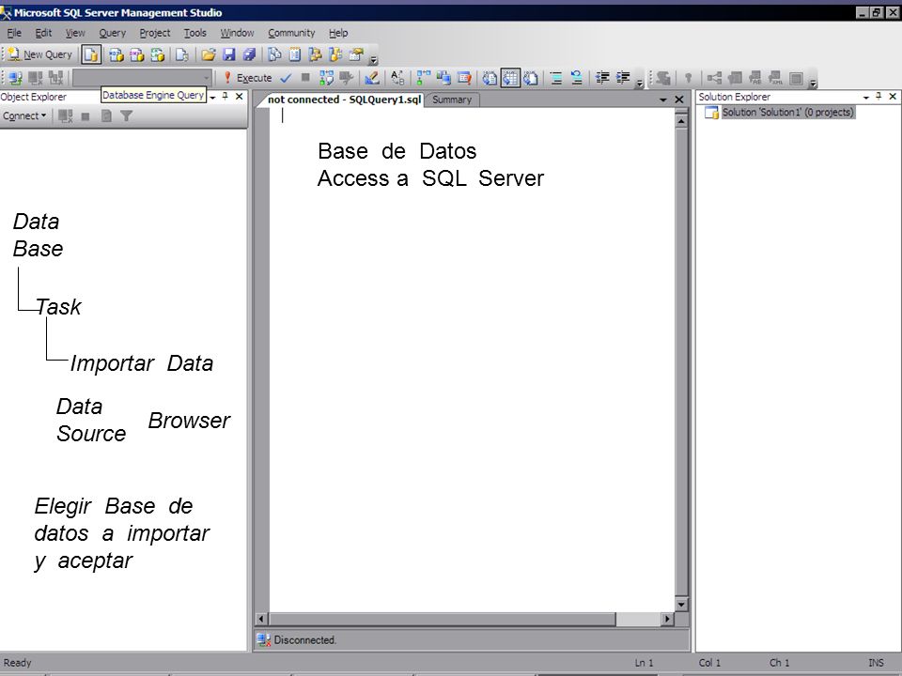This screenshot has width=902, height=676.
Task: Specify Values for Template Parameters
Action: click(x=397, y=78)
